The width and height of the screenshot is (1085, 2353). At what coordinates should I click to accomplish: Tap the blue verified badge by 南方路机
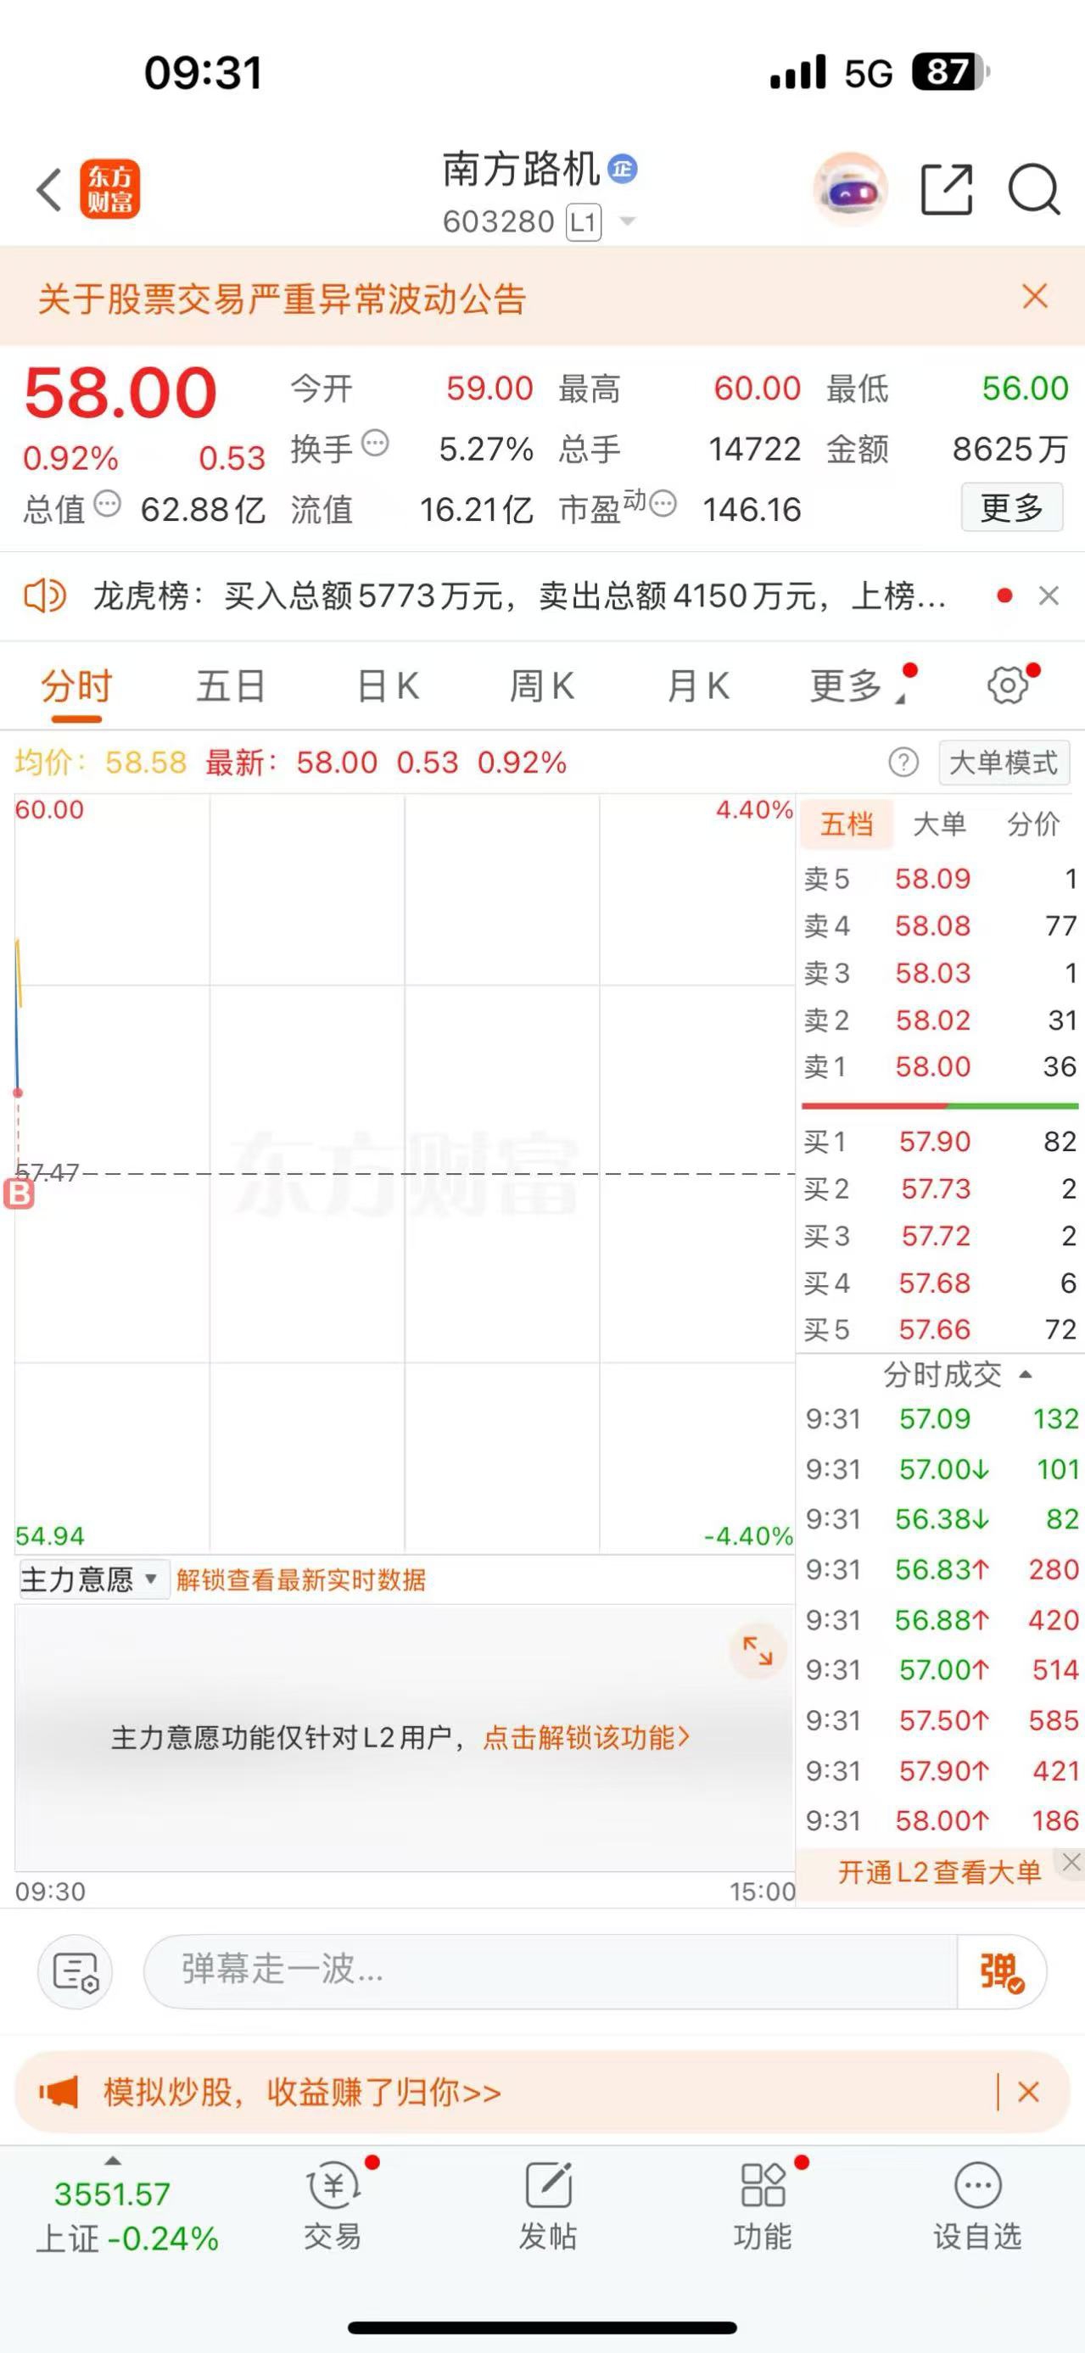(623, 169)
